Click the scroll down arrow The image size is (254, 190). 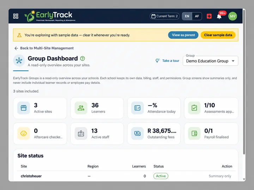[244, 179]
